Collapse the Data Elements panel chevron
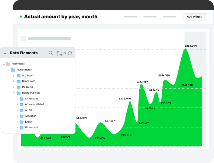 (5, 53)
